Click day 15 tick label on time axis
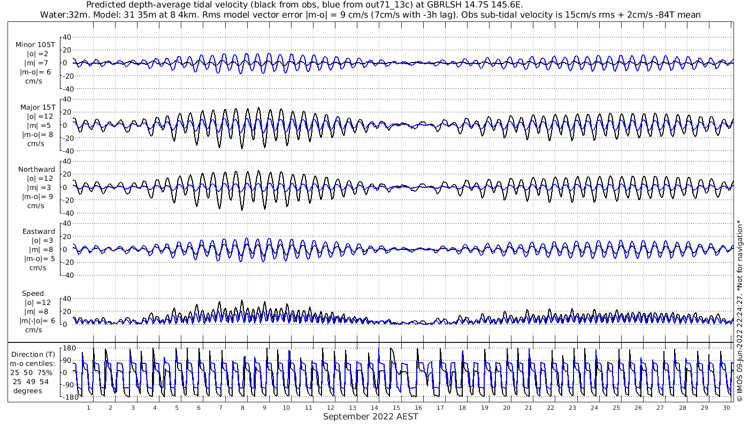The height and width of the screenshot is (428, 749). [396, 408]
